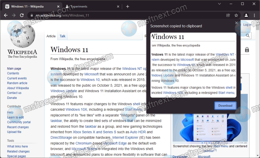Open Related changes link
Viewport: 260px width, 158px height.
[19, 151]
